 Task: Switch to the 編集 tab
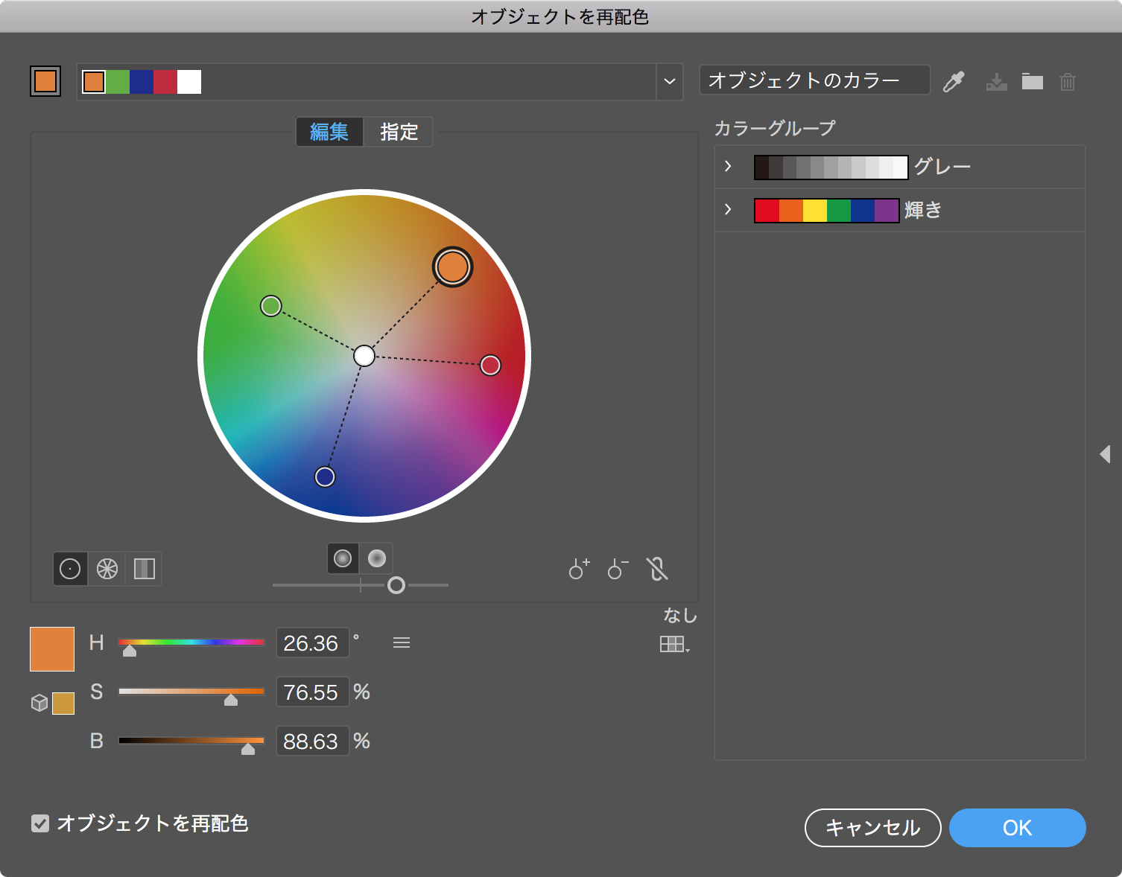[329, 132]
